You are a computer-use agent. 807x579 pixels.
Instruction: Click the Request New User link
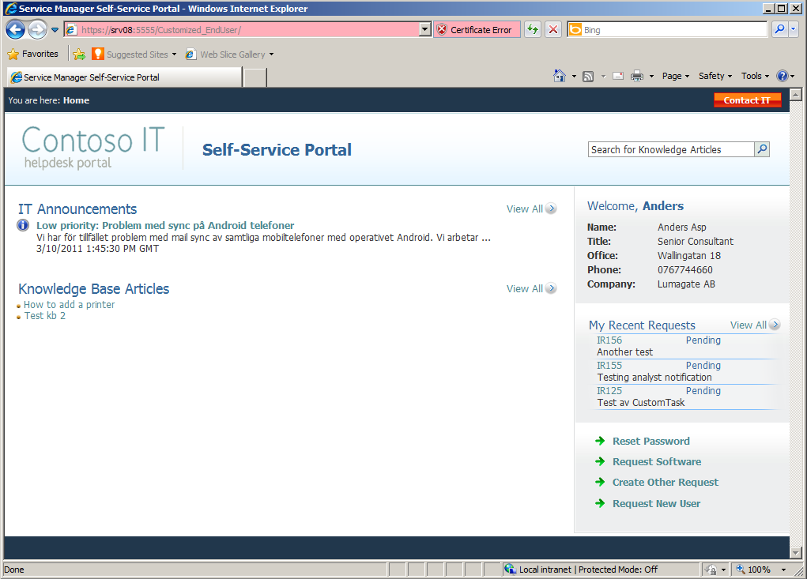point(656,504)
